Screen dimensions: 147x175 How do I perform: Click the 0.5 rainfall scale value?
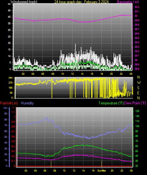pos(13,141)
